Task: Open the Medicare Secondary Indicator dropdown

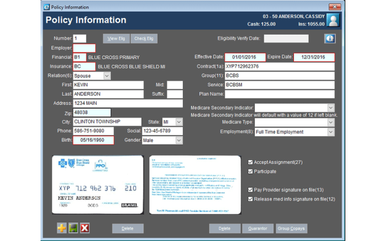Action: pyautogui.click(x=331, y=108)
